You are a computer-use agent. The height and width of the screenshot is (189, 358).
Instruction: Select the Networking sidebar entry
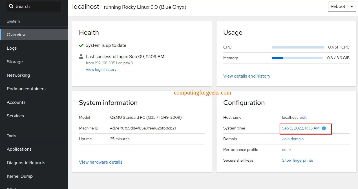pos(18,75)
